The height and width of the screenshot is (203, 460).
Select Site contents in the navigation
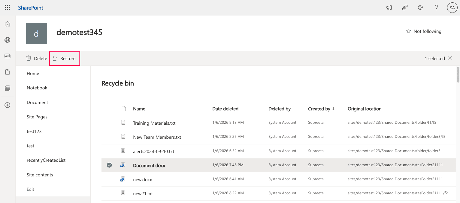(x=40, y=175)
